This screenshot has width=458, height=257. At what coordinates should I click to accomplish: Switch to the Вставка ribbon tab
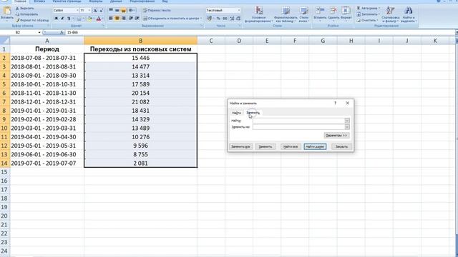point(39,1)
